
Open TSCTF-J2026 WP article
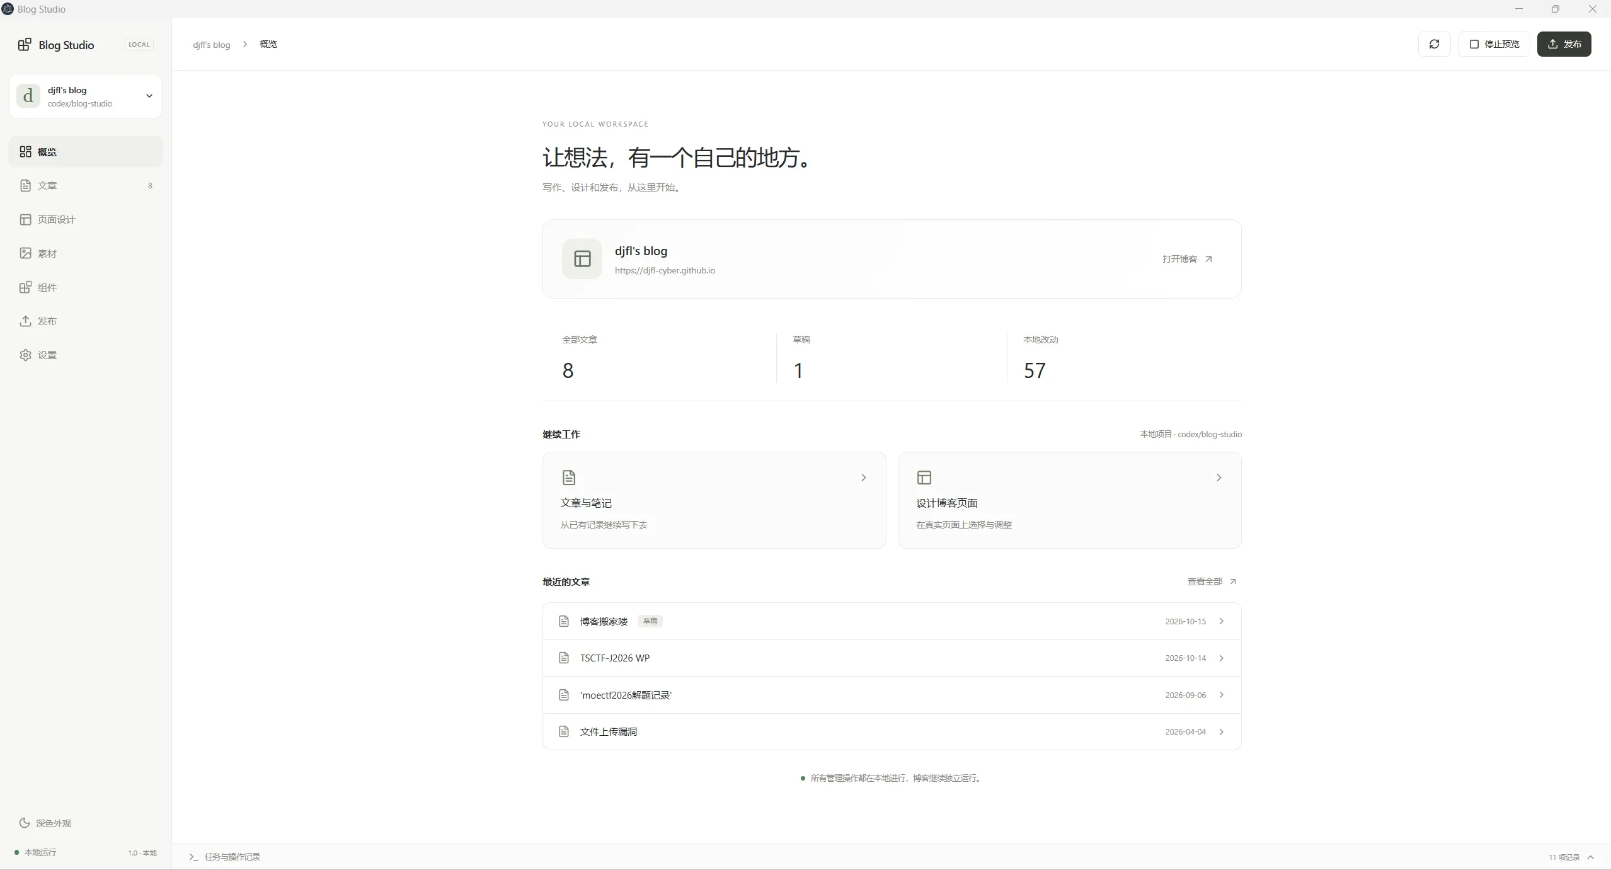point(891,658)
